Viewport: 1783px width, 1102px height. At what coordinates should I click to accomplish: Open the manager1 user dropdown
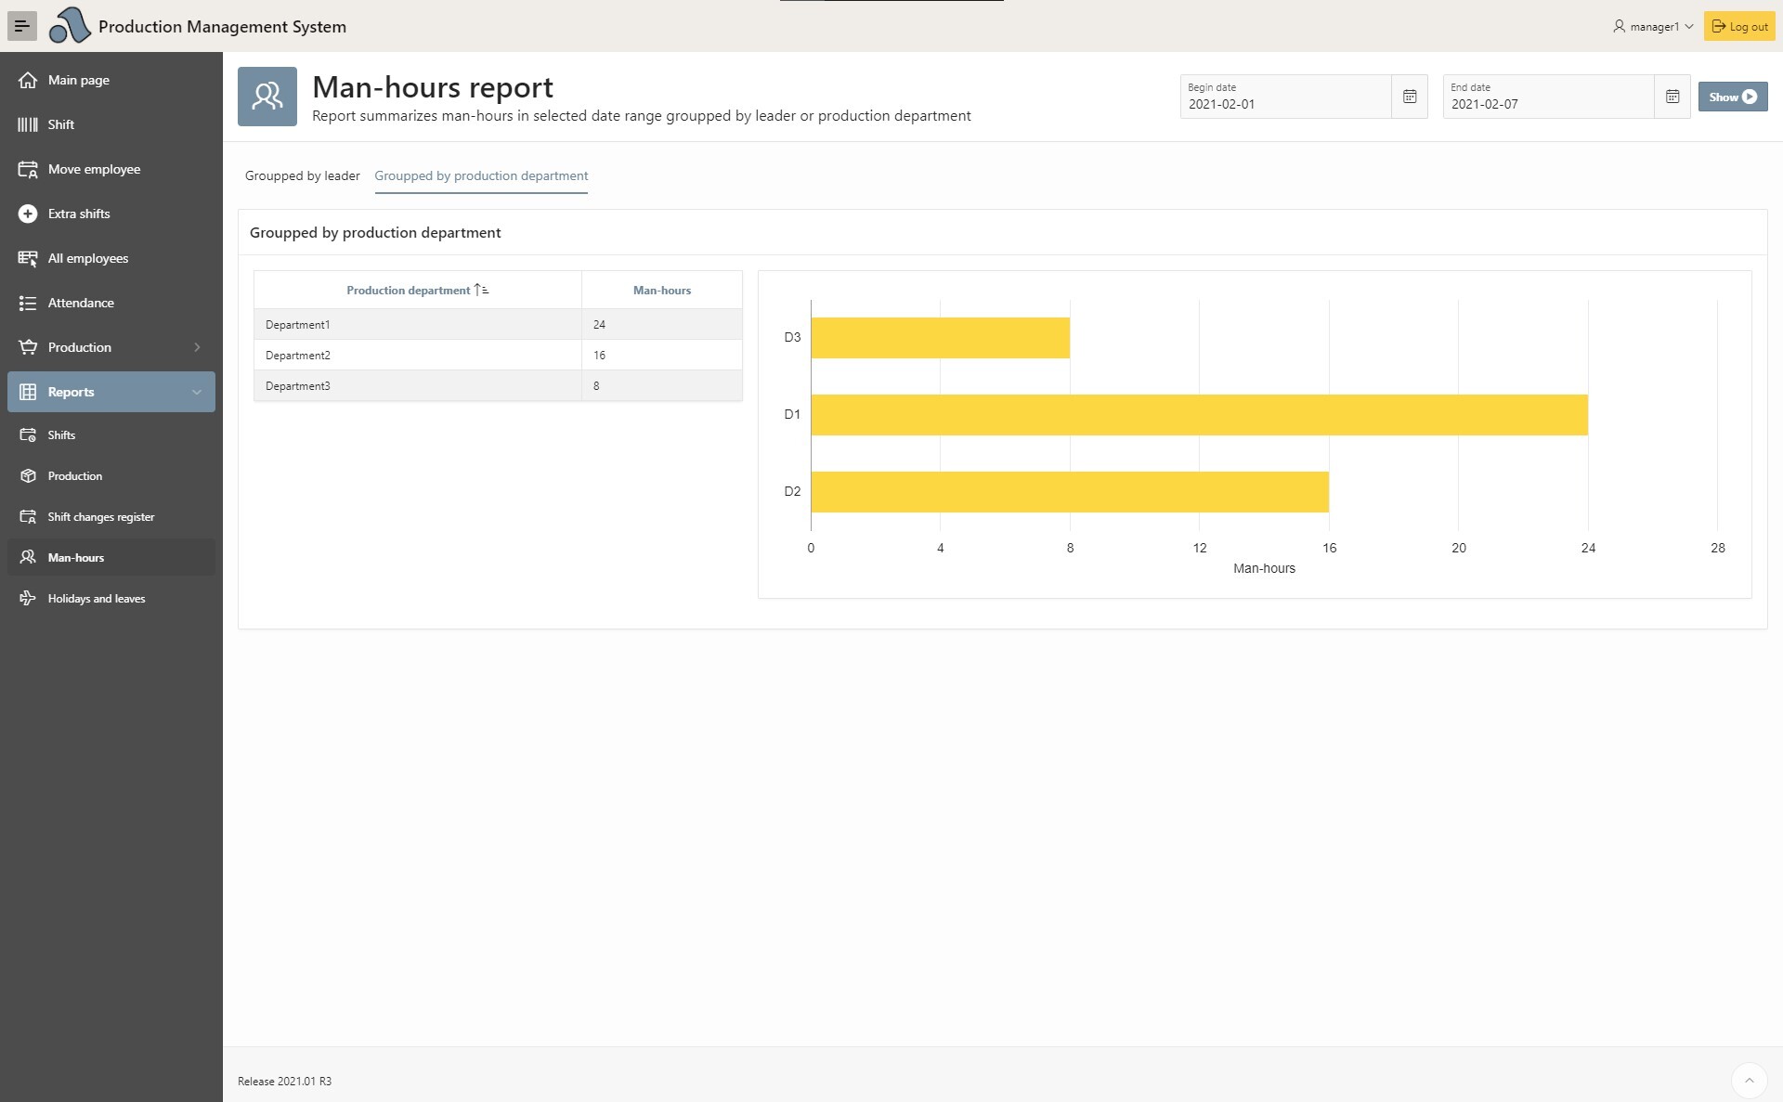1653,26
